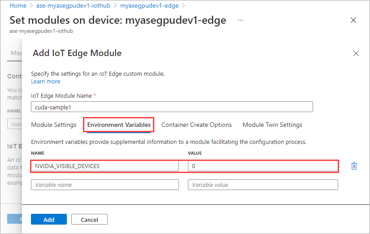
Task: Click the empty Variable name field
Action: click(105, 185)
